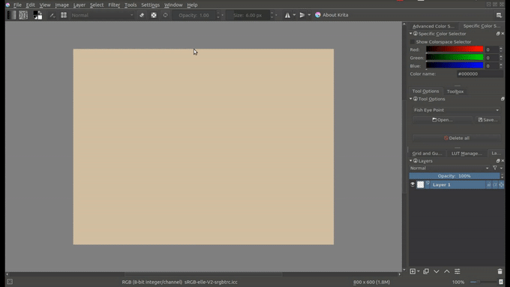Open the layer blending mode Normal dropdown
The height and width of the screenshot is (287, 510).
point(449,168)
